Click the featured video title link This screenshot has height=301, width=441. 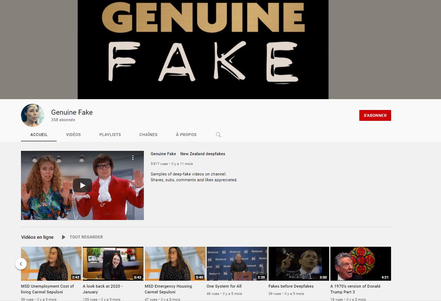pyautogui.click(x=188, y=154)
